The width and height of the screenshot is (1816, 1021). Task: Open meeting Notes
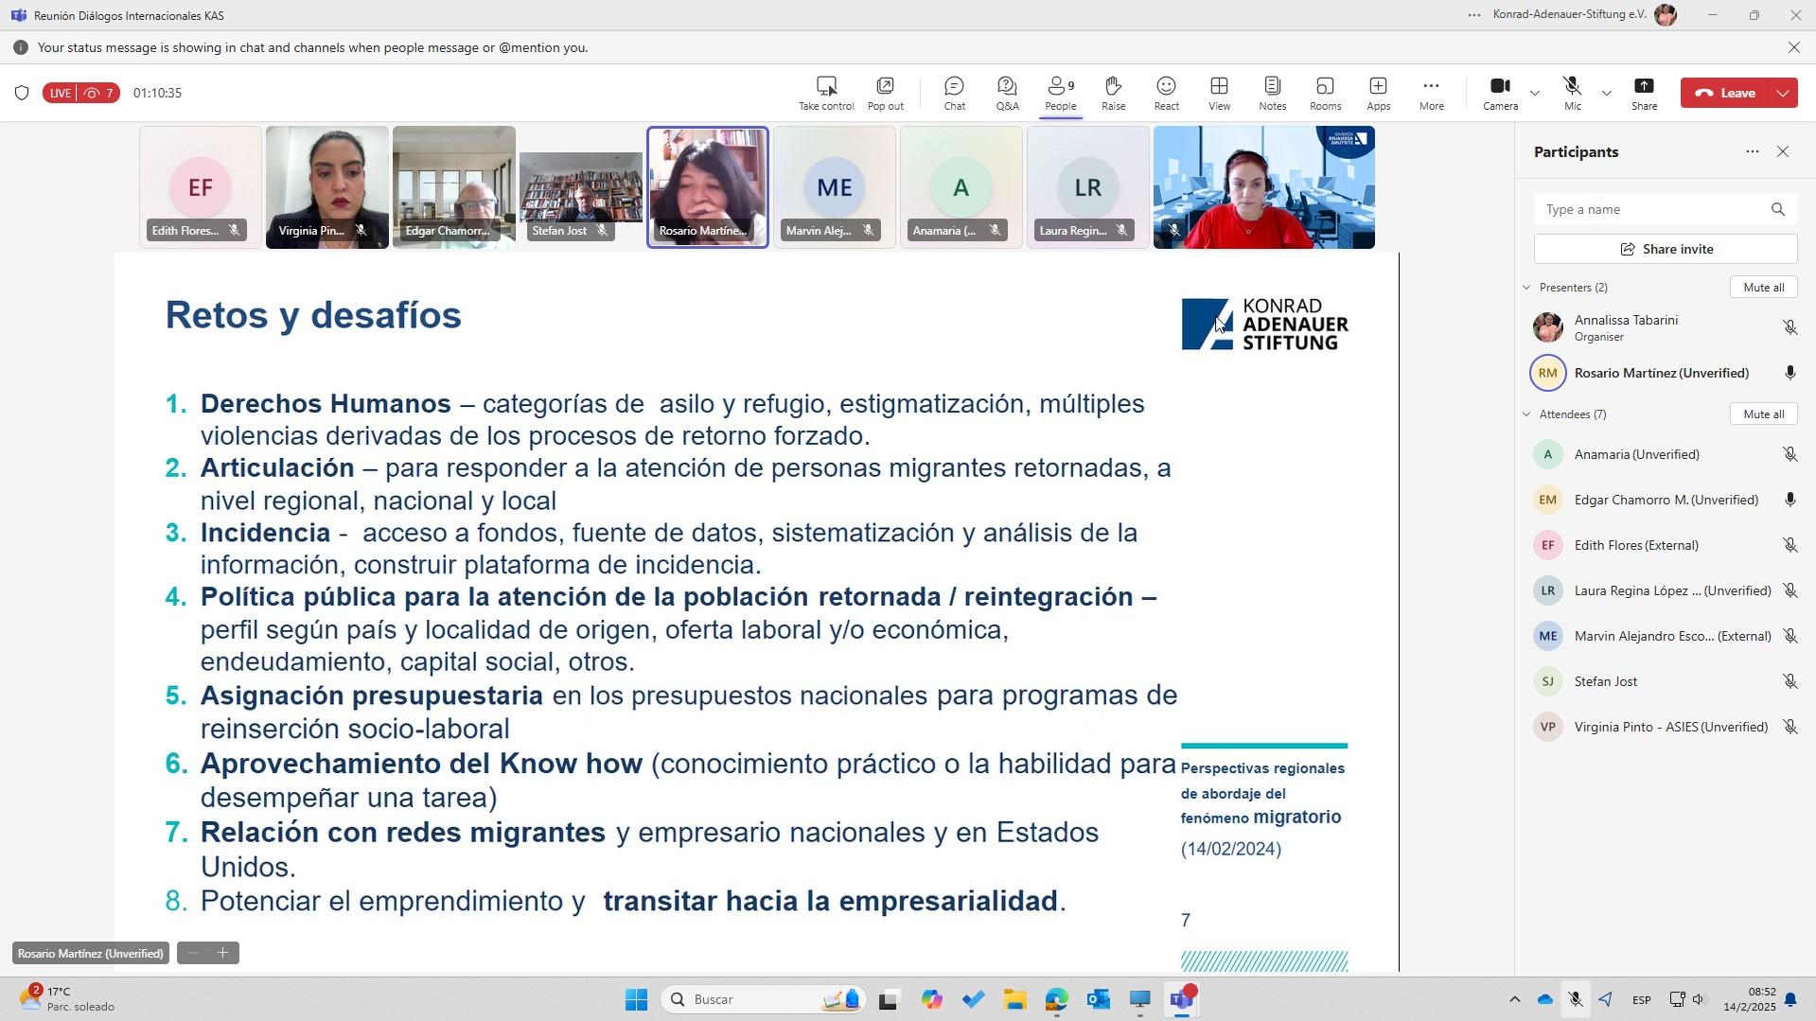tap(1272, 93)
